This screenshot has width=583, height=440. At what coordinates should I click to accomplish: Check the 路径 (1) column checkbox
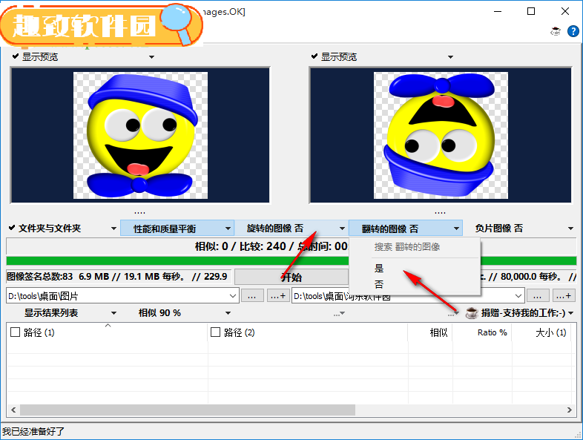click(x=16, y=332)
